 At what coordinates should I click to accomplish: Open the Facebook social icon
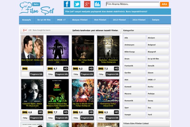[x=67, y=4]
